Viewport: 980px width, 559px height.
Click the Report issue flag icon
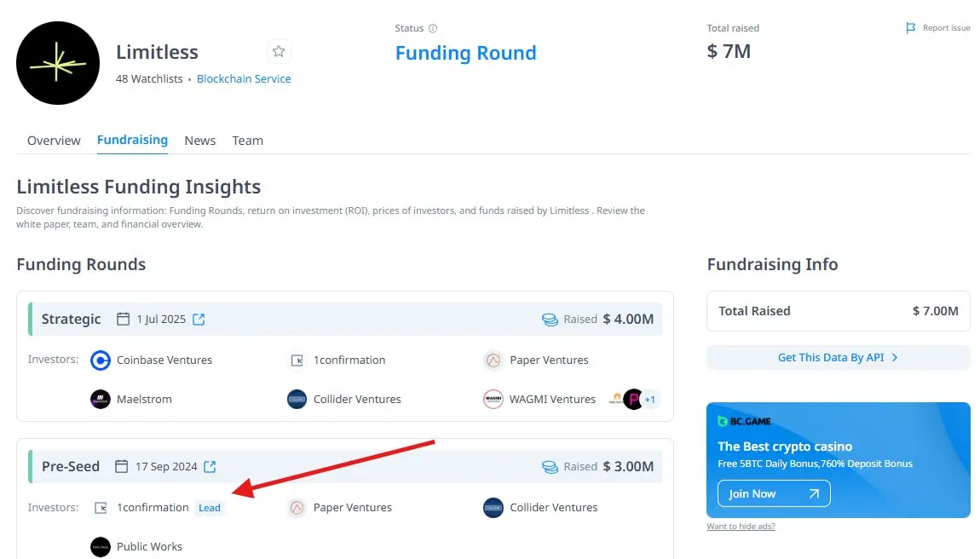[x=911, y=28]
